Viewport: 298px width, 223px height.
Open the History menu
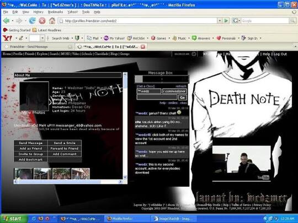(39, 12)
